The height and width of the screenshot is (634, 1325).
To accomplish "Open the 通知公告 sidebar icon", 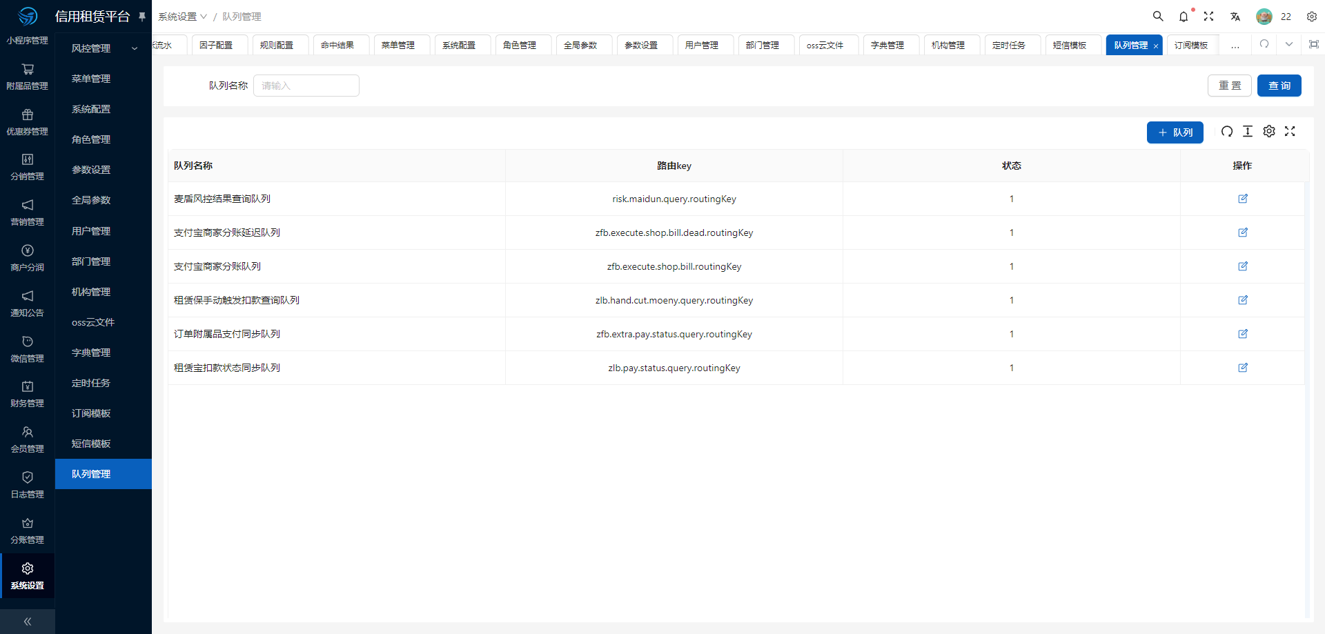I will [x=28, y=296].
